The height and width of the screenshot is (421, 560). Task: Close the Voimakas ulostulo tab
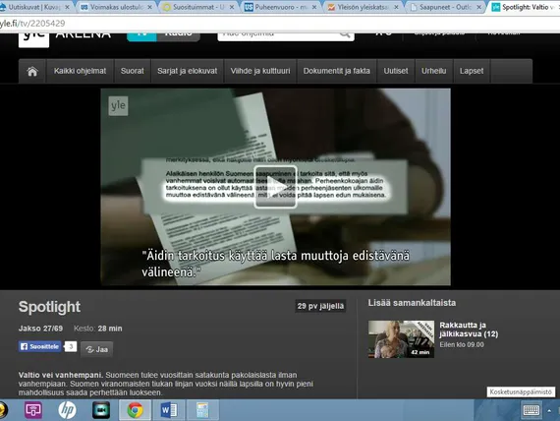(x=149, y=7)
